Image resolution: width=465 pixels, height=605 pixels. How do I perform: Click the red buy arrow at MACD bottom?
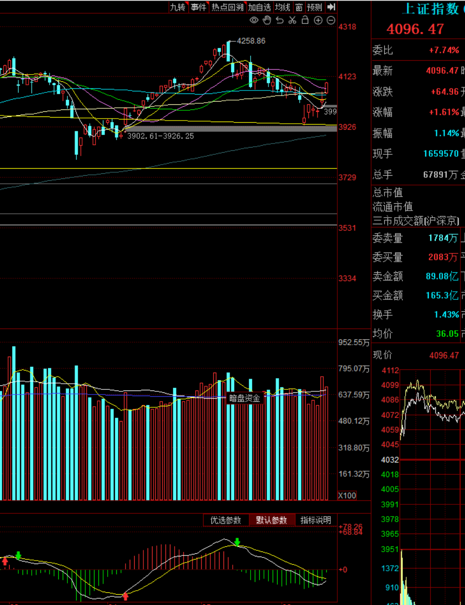tap(126, 596)
